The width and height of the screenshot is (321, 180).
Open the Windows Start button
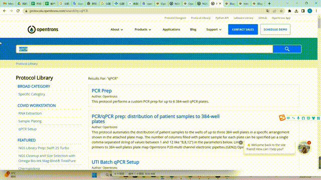click(94, 175)
